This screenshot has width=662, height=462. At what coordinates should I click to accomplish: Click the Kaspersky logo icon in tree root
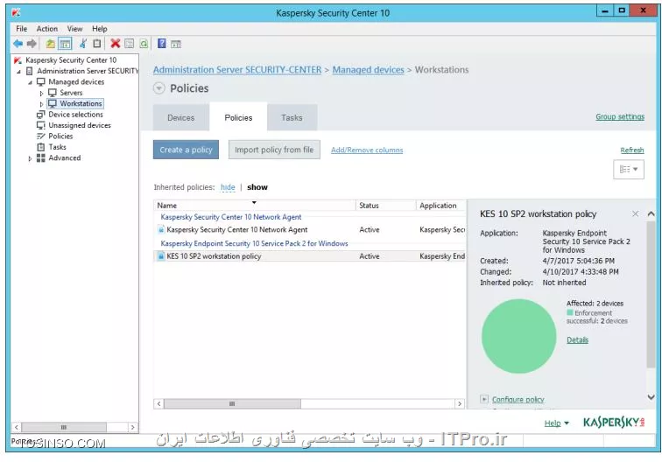point(18,60)
